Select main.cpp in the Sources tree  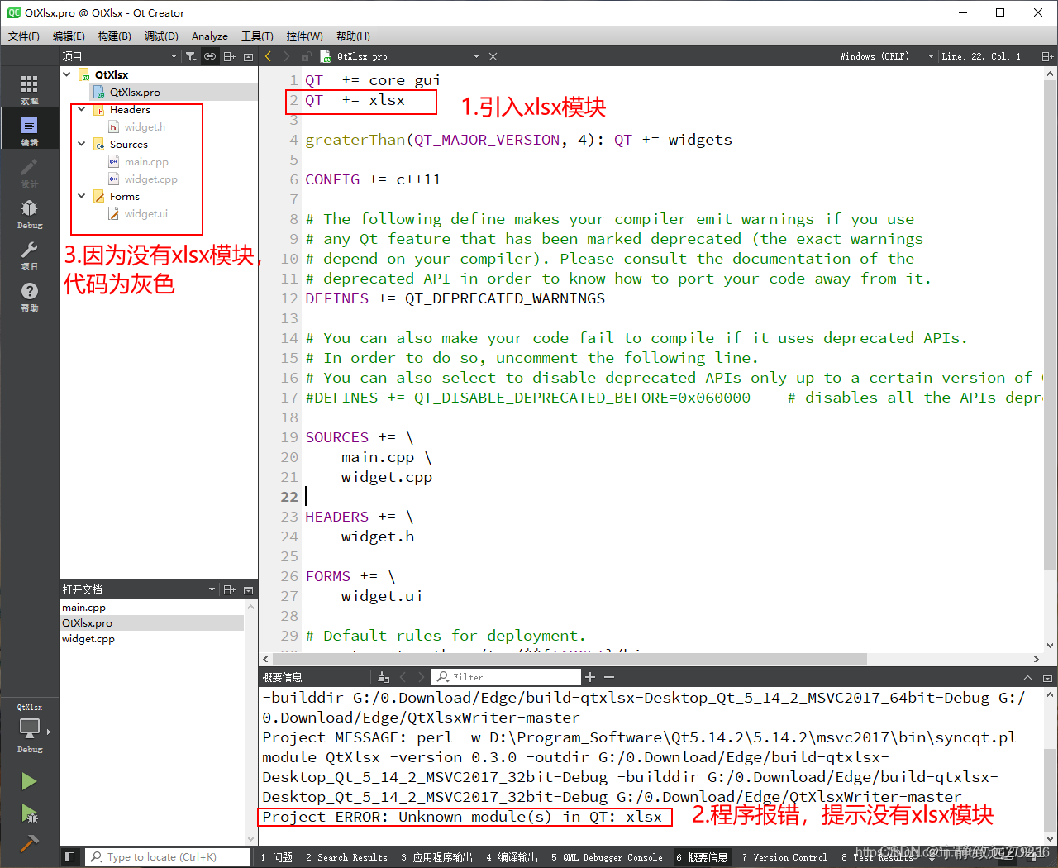pyautogui.click(x=146, y=161)
